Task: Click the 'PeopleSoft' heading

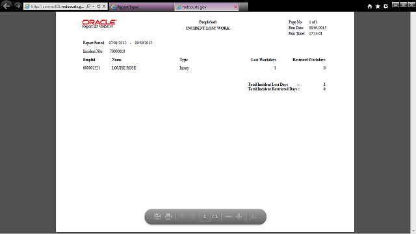Action: tap(208, 22)
